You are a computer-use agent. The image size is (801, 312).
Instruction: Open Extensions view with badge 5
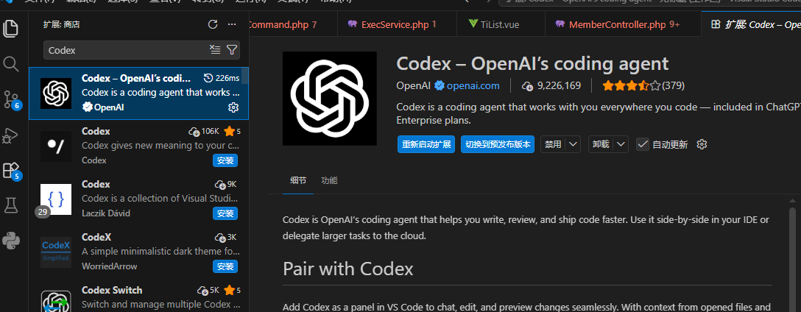click(x=11, y=170)
